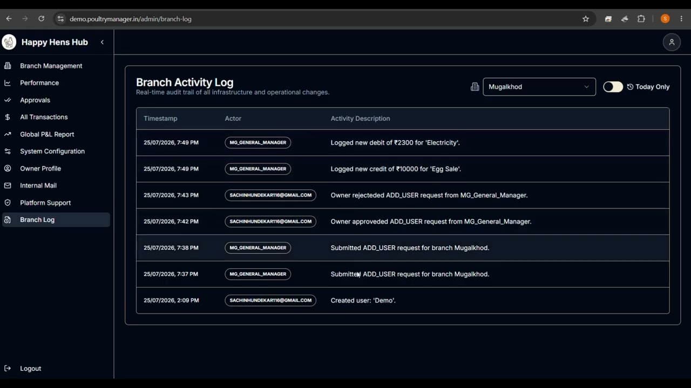Select 'Owner rejected ADD_USER request' description
The height and width of the screenshot is (388, 691).
(x=429, y=195)
